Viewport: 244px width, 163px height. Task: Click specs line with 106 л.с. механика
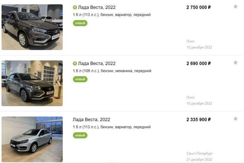coord(112,71)
